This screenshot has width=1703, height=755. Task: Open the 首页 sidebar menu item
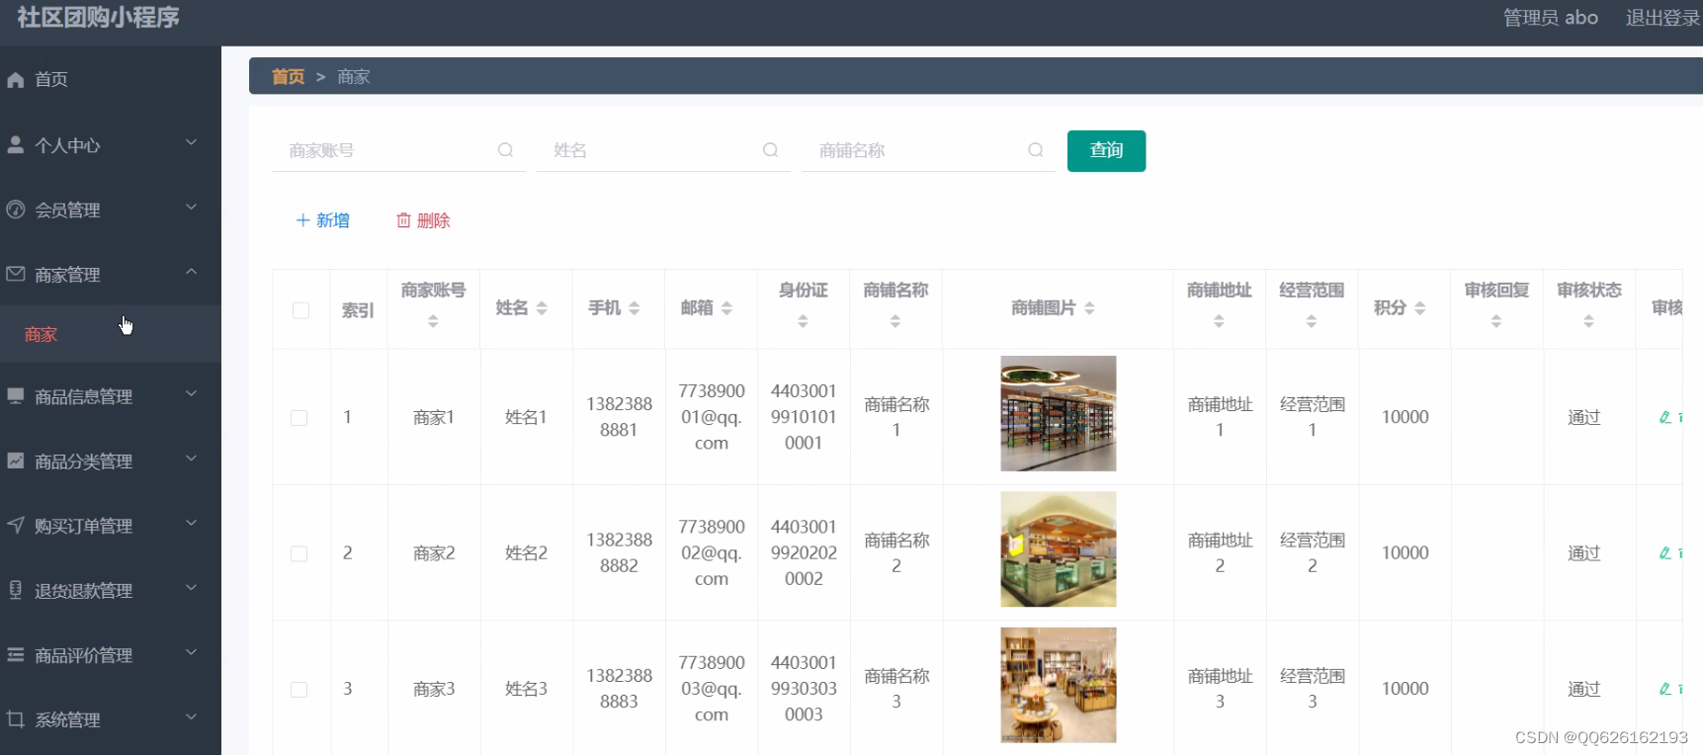point(111,80)
